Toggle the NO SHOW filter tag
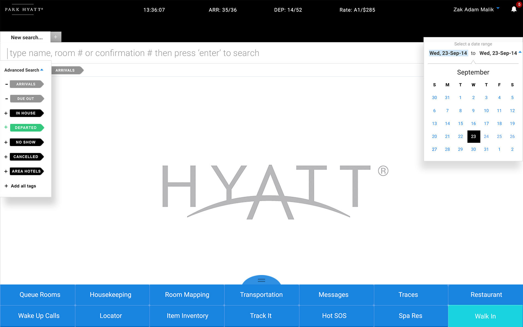Image resolution: width=523 pixels, height=327 pixels. pyautogui.click(x=27, y=142)
